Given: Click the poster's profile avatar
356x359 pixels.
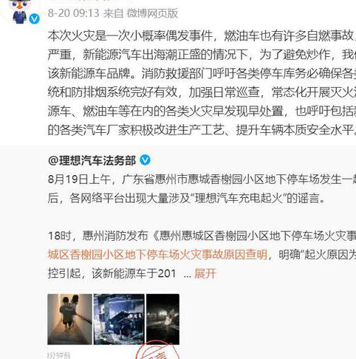Looking at the screenshot, I should coord(20,11).
